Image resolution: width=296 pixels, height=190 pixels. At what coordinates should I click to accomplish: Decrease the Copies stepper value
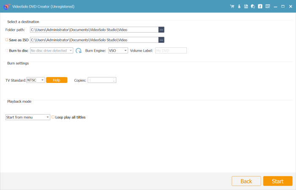pyautogui.click(x=114, y=81)
